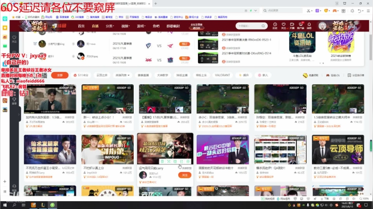Open the 峡谷巨C stream thumbnail

coord(223,150)
